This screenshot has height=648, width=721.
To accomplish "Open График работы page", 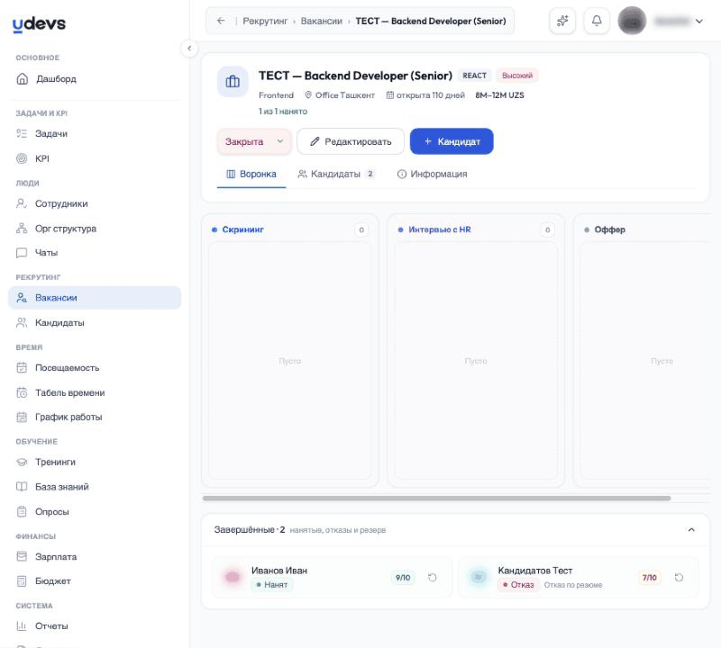I will point(95,417).
